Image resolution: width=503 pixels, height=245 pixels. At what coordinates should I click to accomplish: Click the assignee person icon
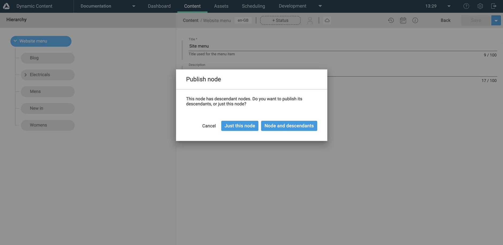click(310, 20)
